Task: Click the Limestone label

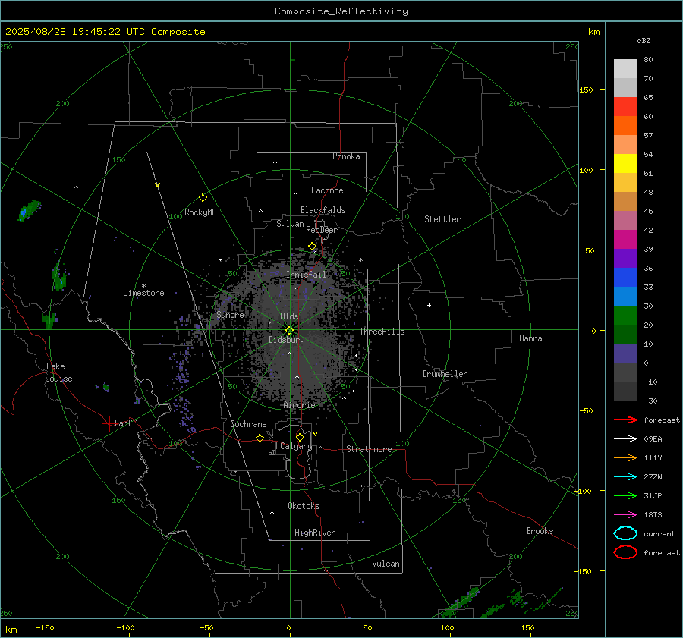Action: click(143, 293)
